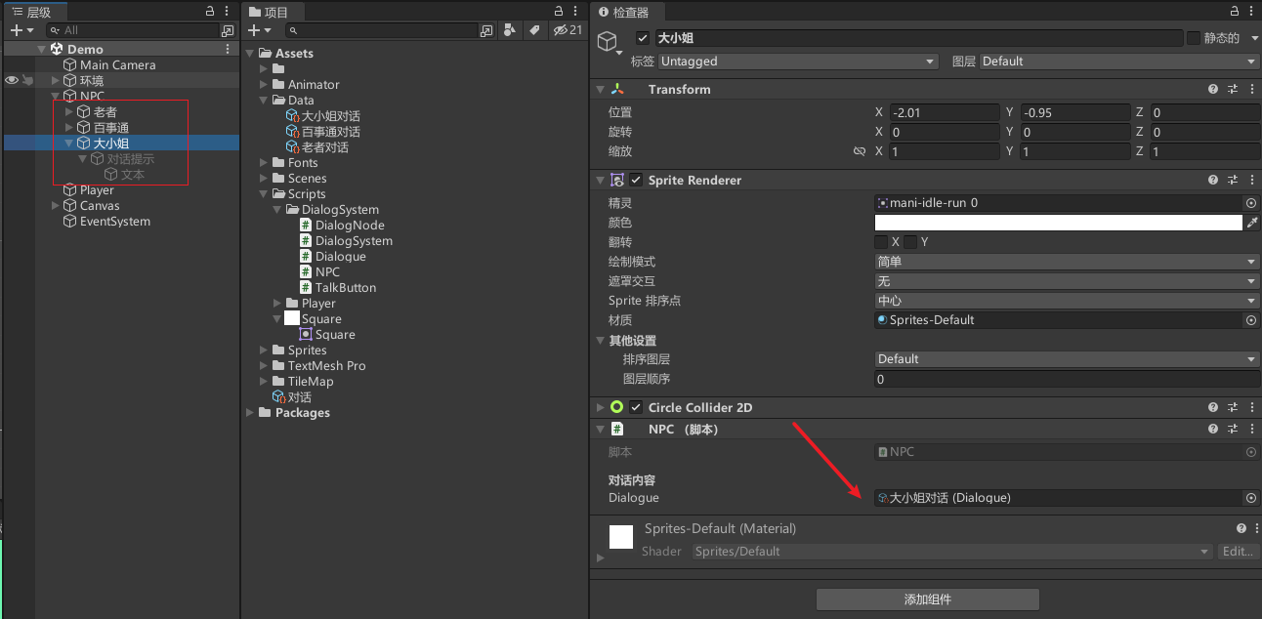The image size is (1262, 619).
Task: Open the Sprite 排序点 中心 dropdown
Action: pyautogui.click(x=1067, y=301)
